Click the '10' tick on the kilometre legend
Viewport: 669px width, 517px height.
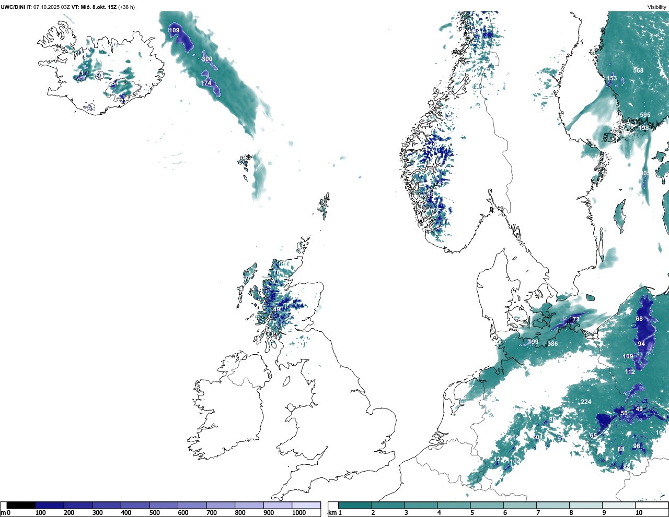tap(639, 513)
